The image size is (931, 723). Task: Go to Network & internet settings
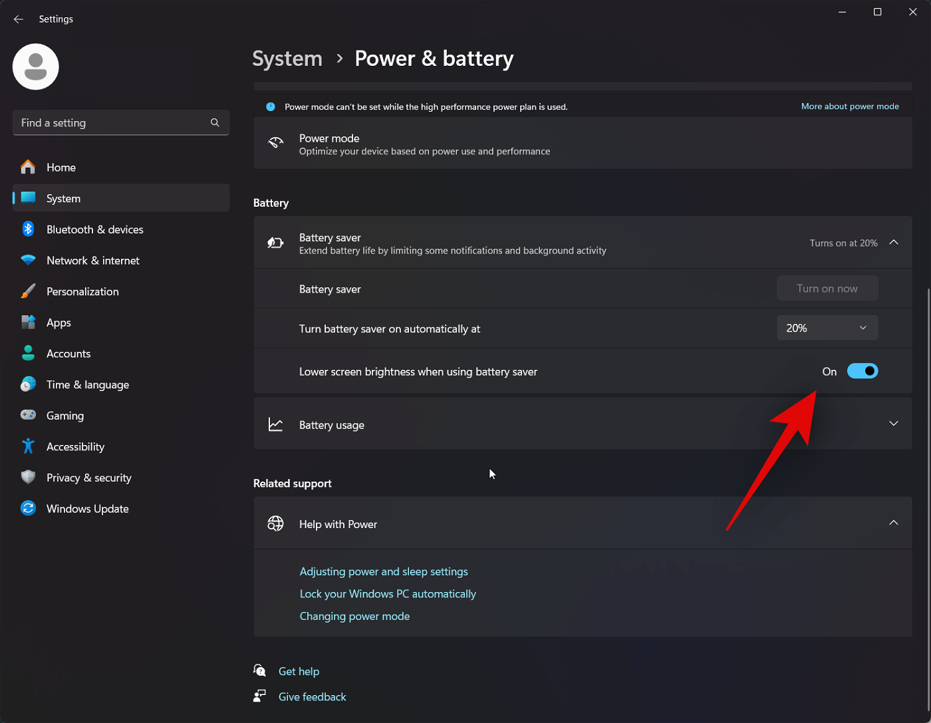click(x=121, y=260)
